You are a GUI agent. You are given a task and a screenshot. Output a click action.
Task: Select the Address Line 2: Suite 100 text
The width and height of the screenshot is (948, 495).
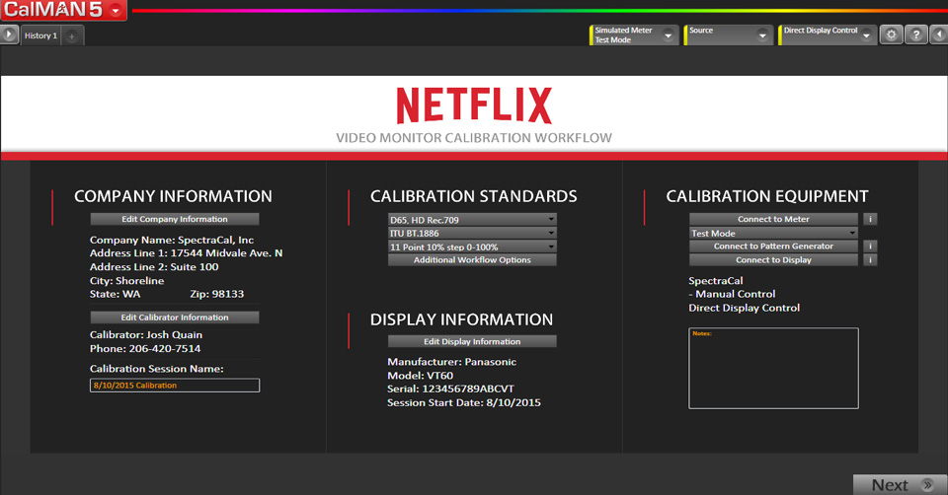pyautogui.click(x=154, y=267)
